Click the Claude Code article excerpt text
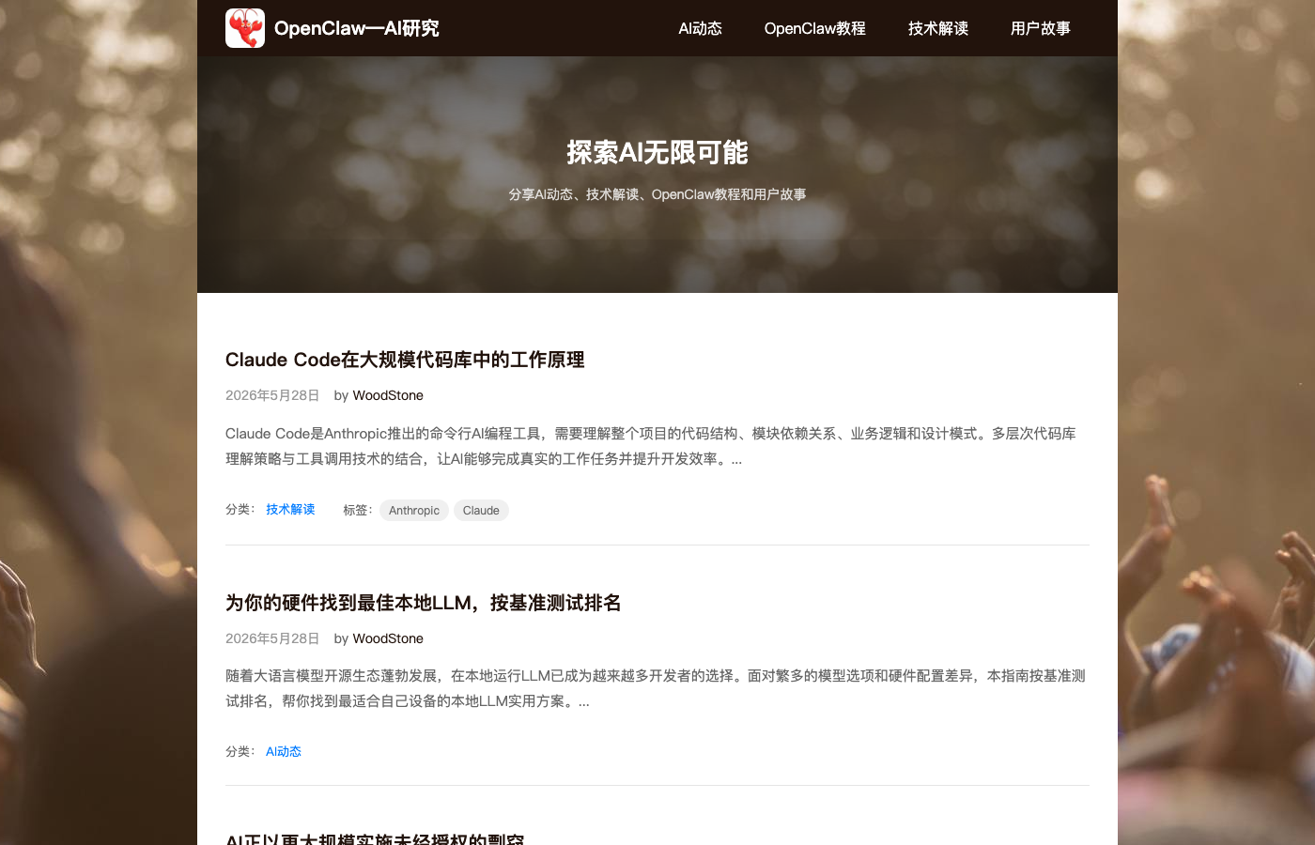Screen dimensions: 1315x845 pos(651,446)
